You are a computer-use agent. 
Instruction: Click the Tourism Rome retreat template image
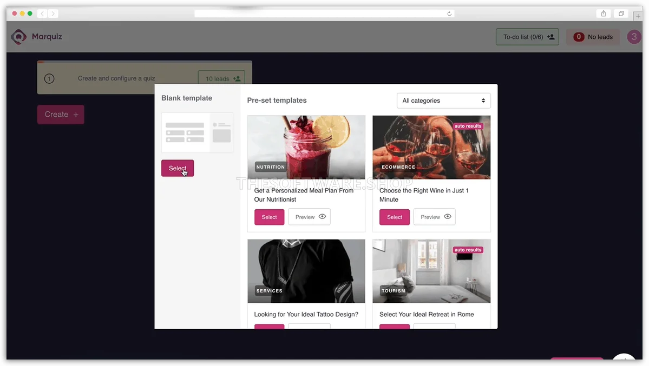pyautogui.click(x=431, y=271)
